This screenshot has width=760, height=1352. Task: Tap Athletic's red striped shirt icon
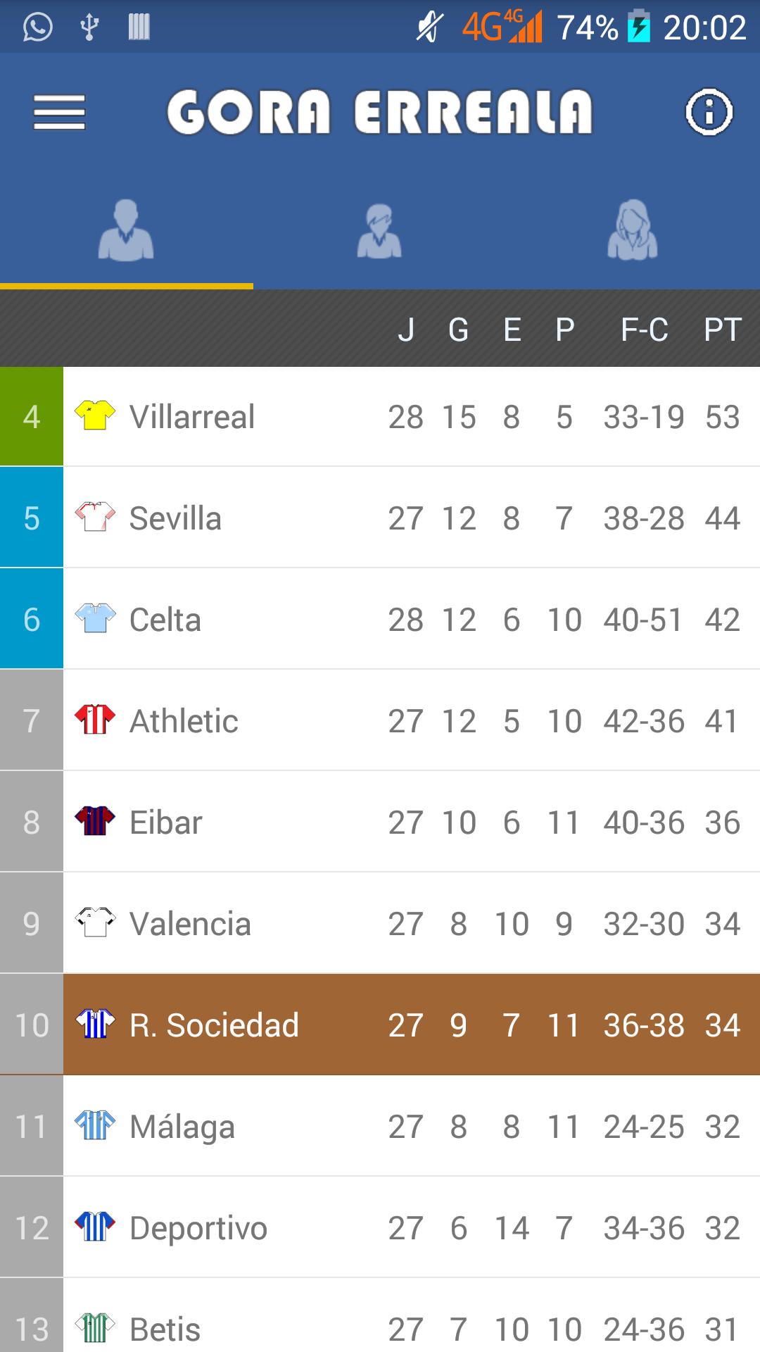coord(95,719)
